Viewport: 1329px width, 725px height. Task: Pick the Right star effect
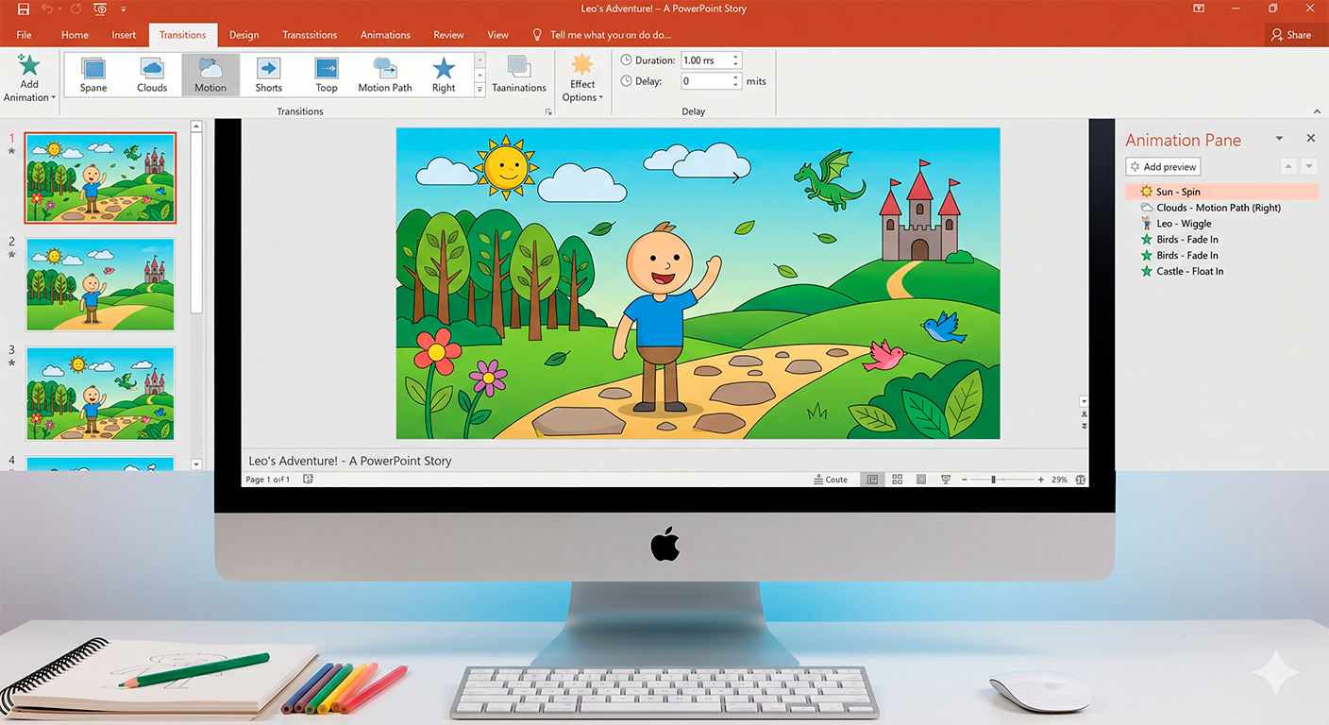point(444,75)
